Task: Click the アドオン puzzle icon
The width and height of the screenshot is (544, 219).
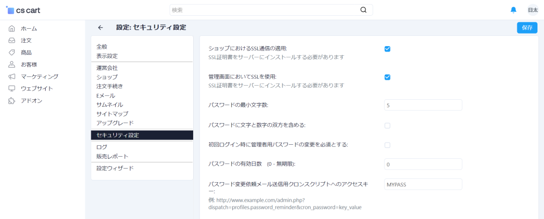Action: pyautogui.click(x=12, y=101)
